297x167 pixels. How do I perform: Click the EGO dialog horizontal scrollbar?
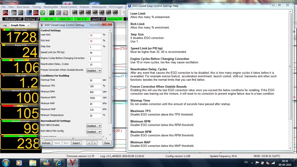click(74, 138)
